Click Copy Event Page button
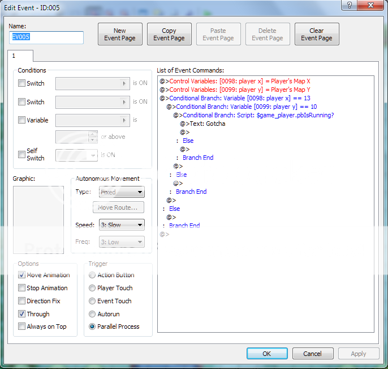Image resolution: width=388 pixels, height=369 pixels. pos(169,35)
